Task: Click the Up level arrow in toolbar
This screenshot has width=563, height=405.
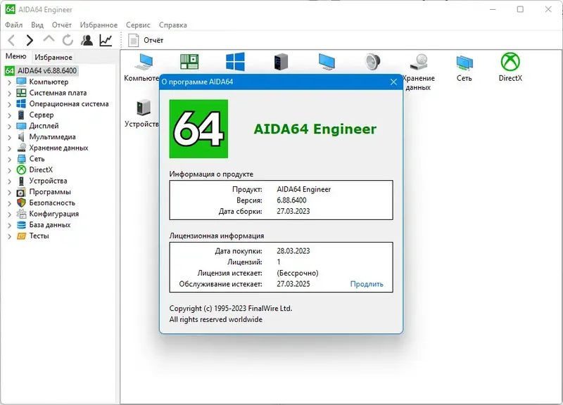Action: (49, 39)
